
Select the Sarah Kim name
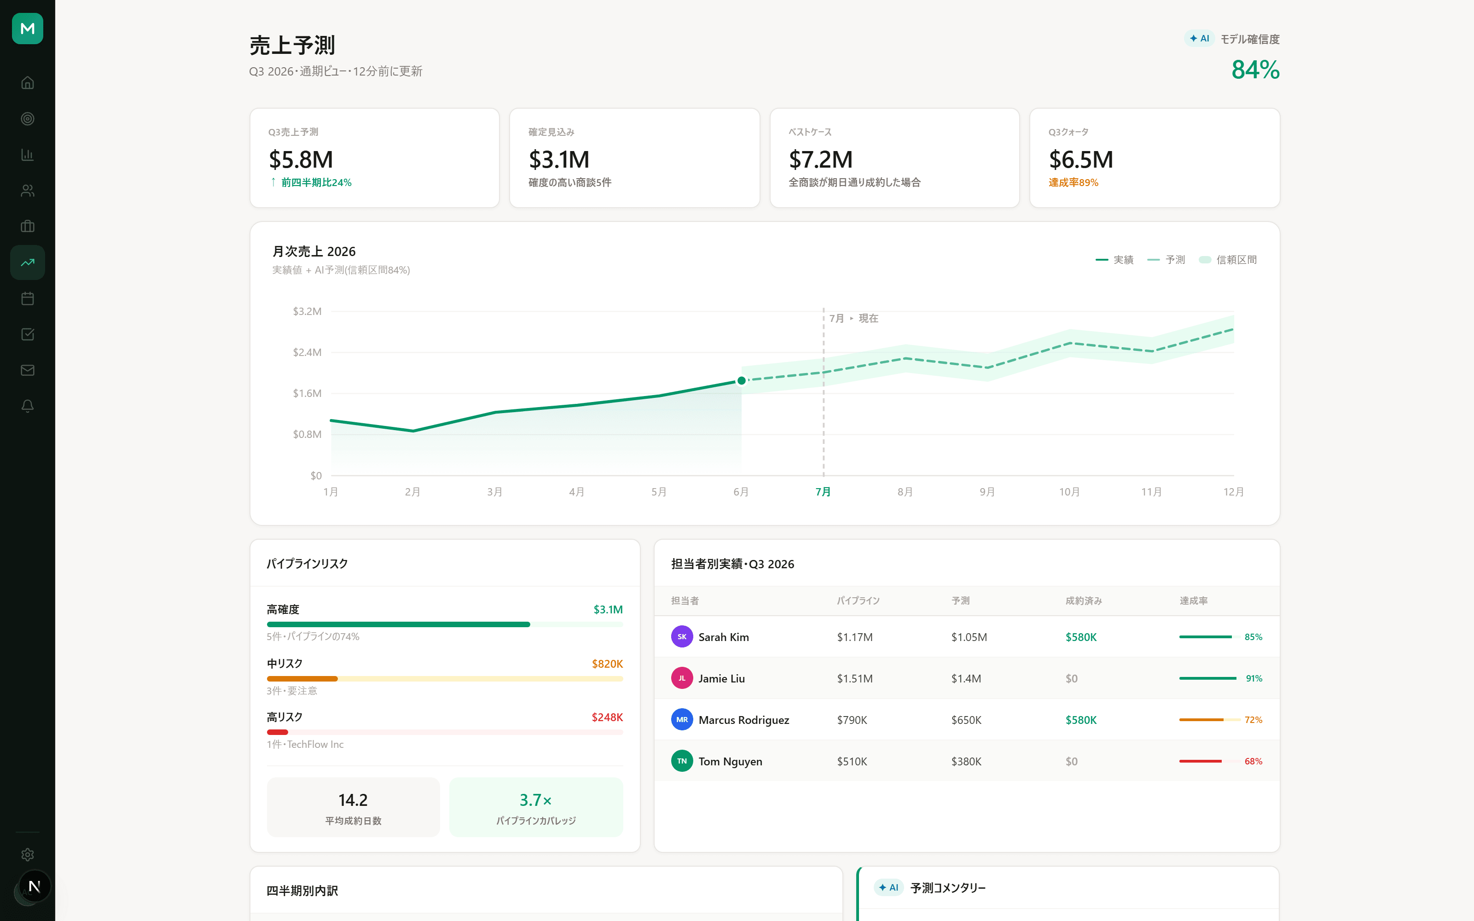724,637
